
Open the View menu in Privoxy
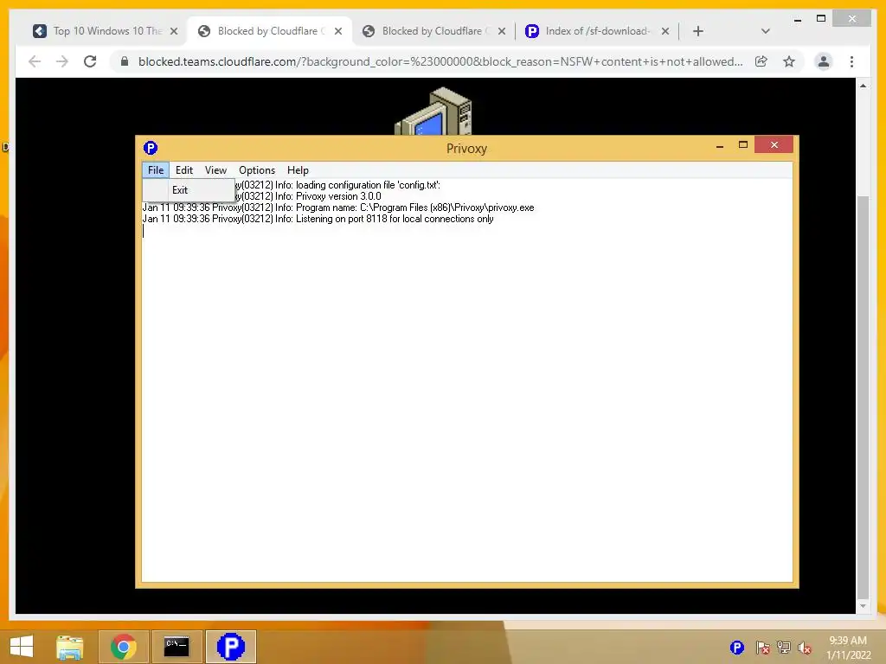coord(215,170)
